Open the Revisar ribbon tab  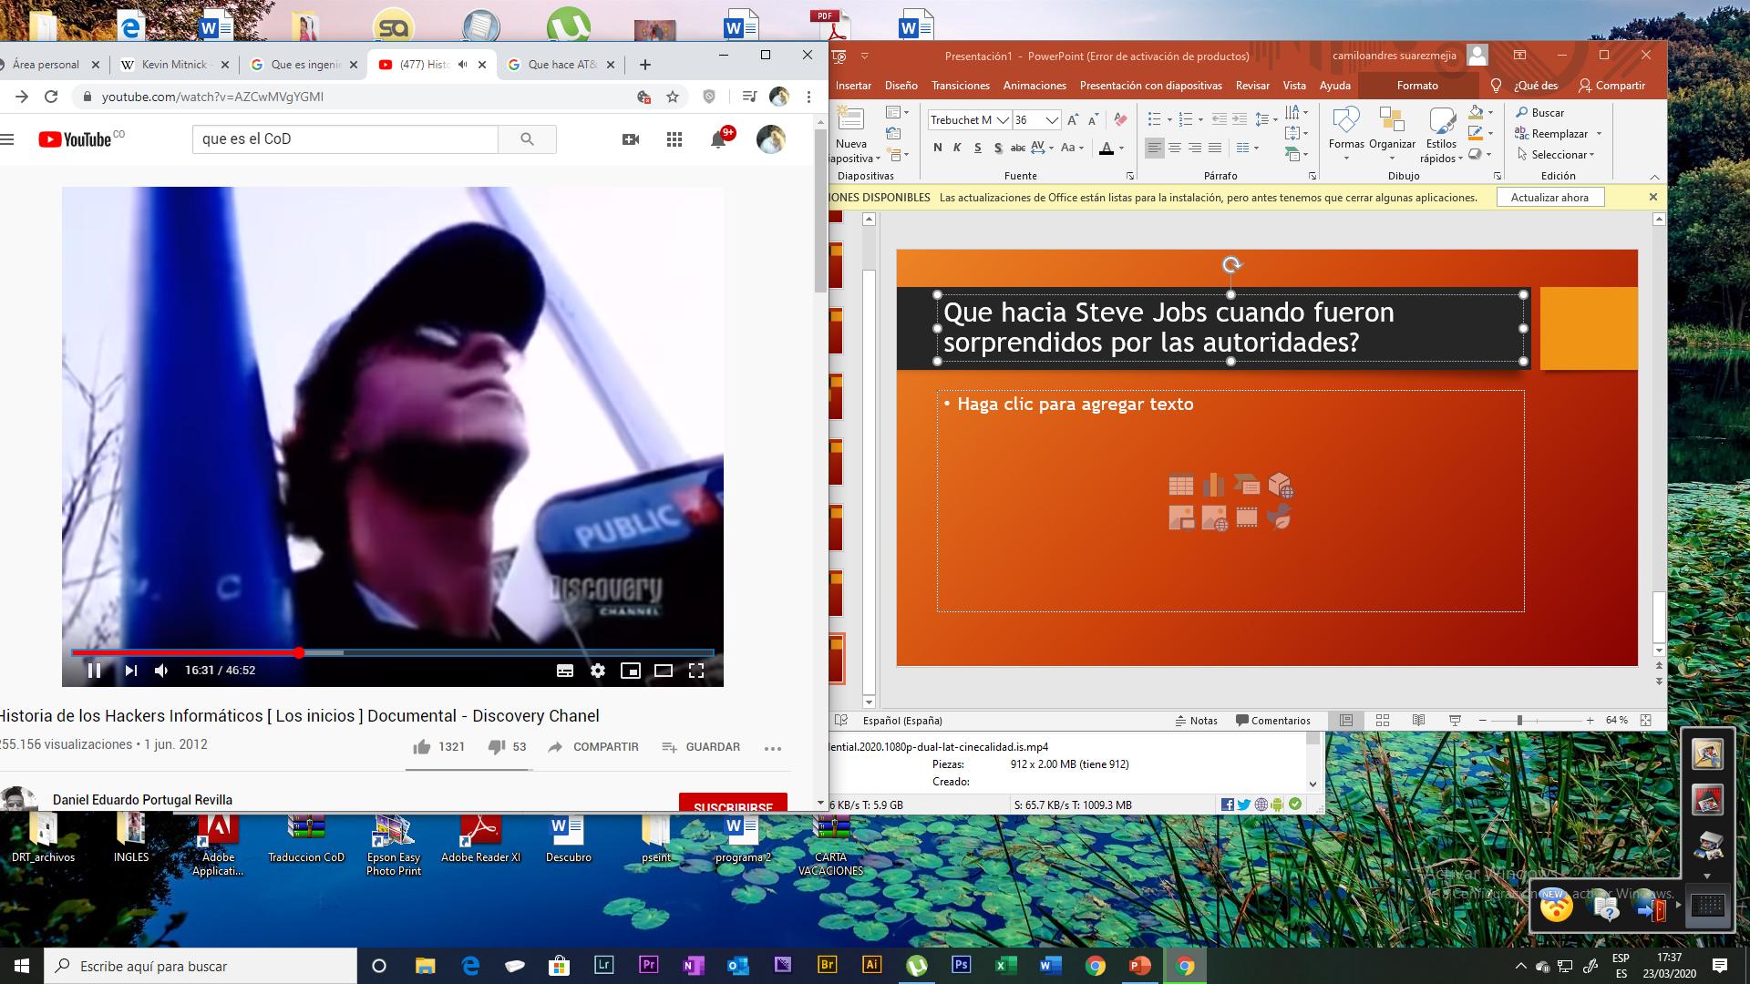1252,86
